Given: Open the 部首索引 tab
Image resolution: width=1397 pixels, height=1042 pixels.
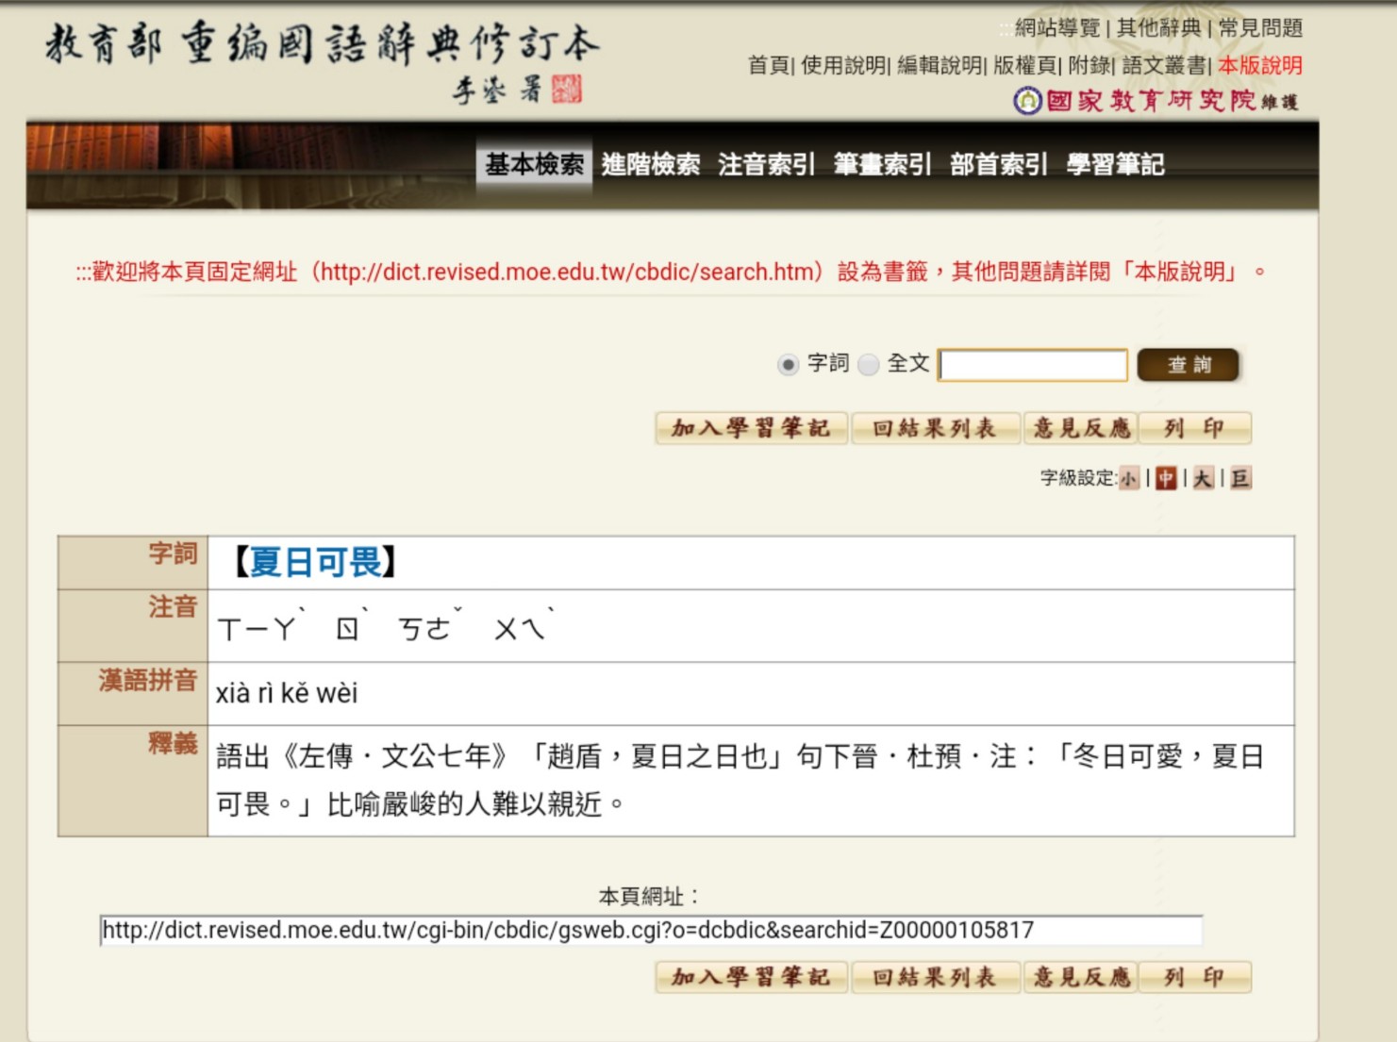Looking at the screenshot, I should [999, 165].
